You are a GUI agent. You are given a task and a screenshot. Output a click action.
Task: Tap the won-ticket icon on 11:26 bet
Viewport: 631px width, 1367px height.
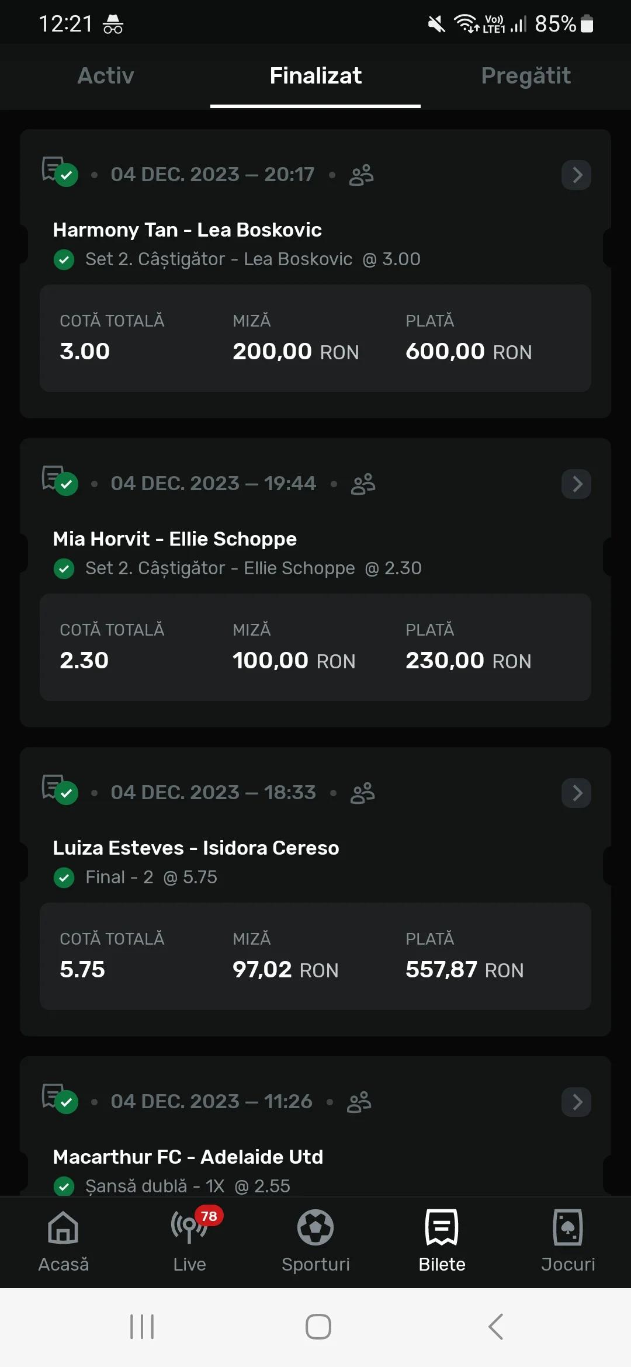[x=60, y=1098]
